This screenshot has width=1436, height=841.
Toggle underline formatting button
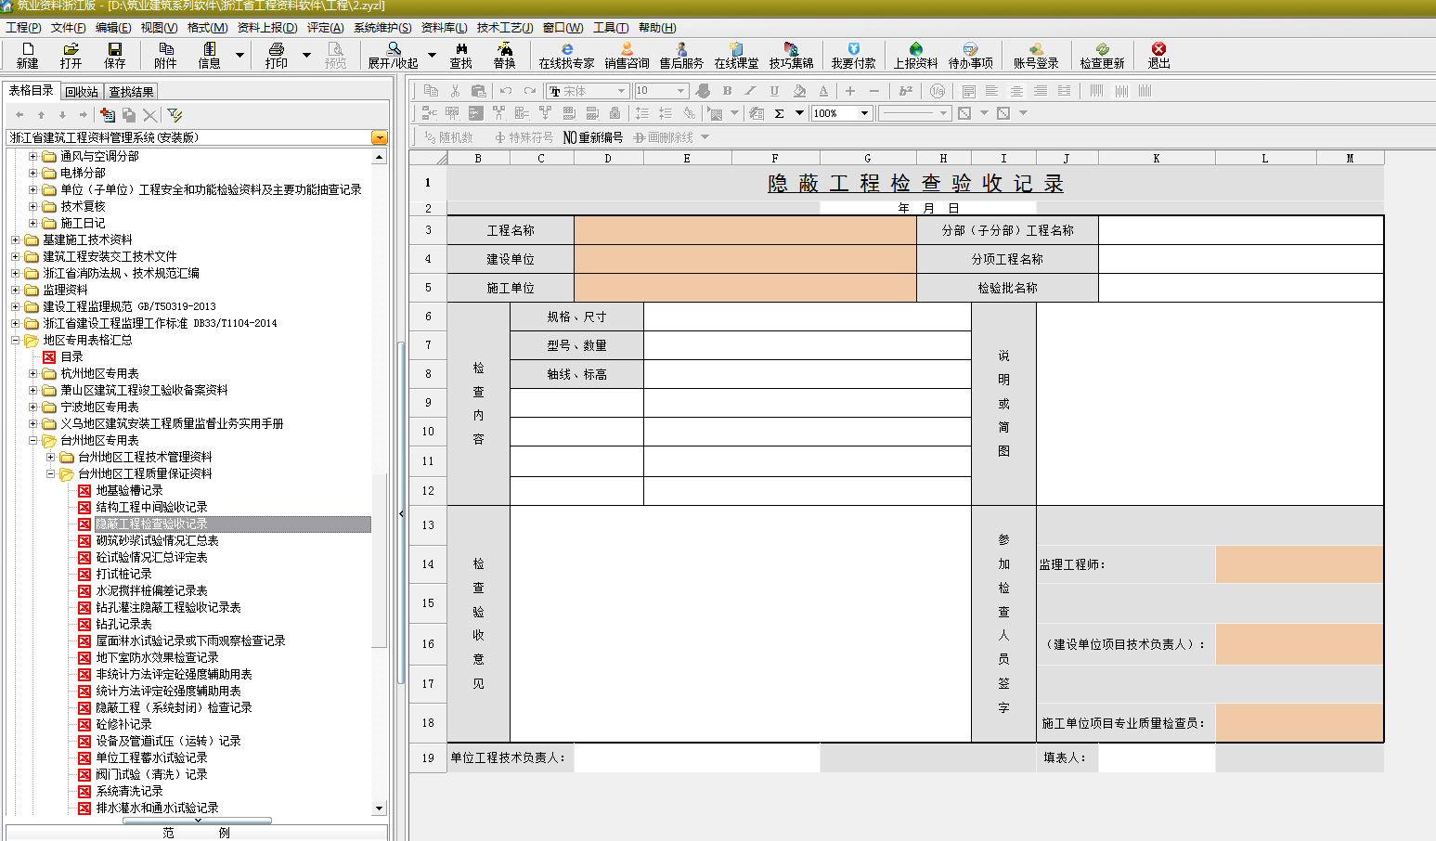(x=774, y=91)
